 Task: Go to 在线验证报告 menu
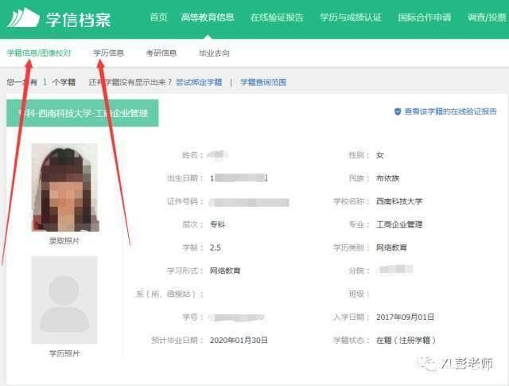pyautogui.click(x=277, y=18)
